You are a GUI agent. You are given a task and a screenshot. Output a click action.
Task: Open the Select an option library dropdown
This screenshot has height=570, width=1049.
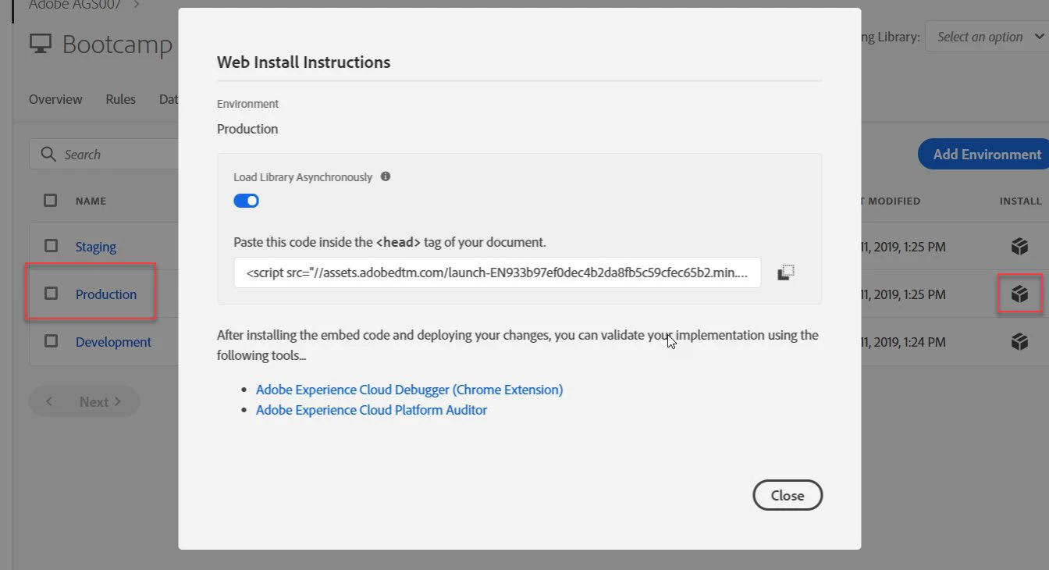point(987,37)
